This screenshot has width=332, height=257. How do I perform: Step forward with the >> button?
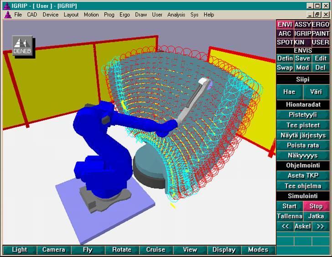point(321,226)
